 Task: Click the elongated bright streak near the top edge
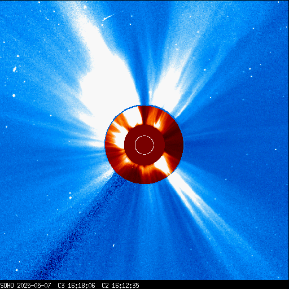[108, 17]
